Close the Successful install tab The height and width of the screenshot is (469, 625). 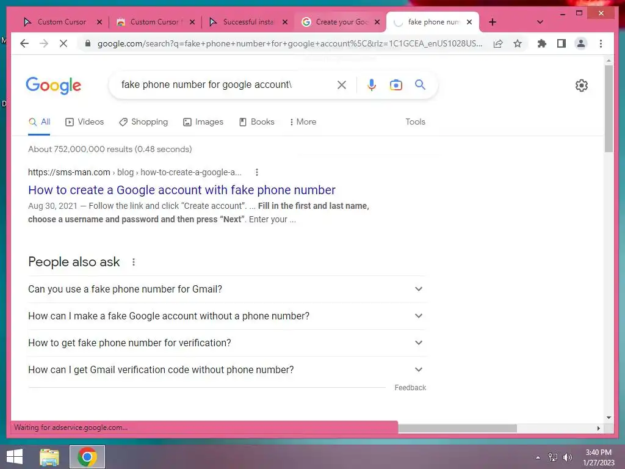pos(285,22)
